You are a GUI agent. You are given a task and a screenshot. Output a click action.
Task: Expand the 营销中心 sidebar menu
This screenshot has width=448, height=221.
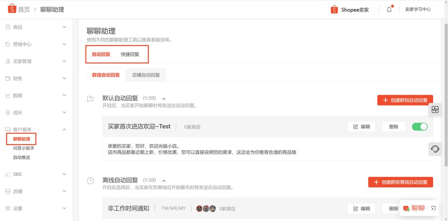[x=64, y=44]
